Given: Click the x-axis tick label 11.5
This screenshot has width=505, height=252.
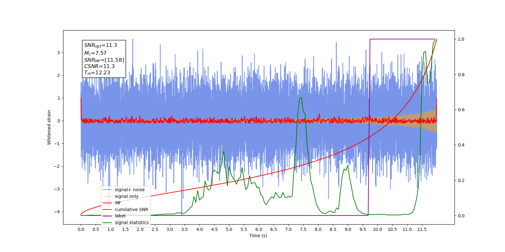Looking at the screenshot, I should pyautogui.click(x=422, y=229).
